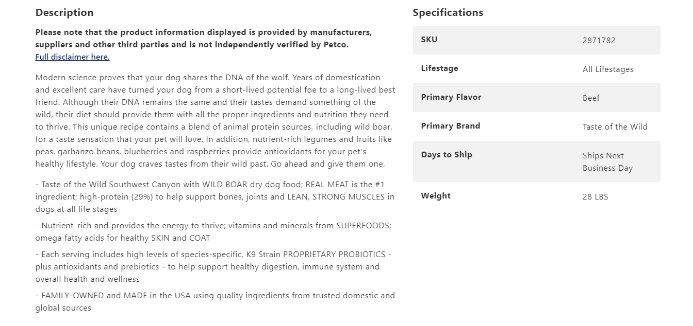Click the Primary Brand label
693x326 pixels.
point(450,126)
